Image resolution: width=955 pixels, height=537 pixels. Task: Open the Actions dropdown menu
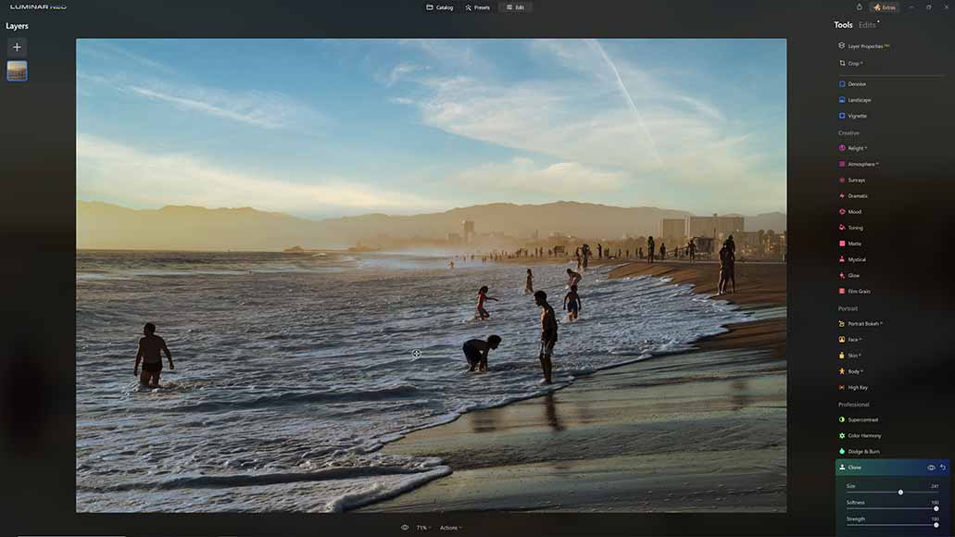click(451, 528)
